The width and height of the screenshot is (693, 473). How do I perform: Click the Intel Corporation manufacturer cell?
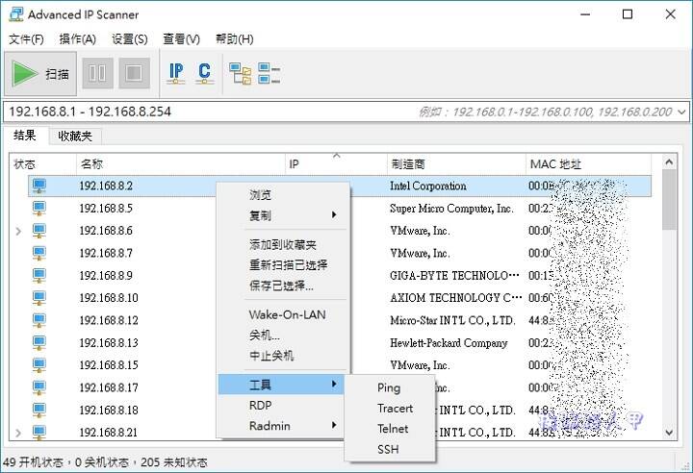coord(427,187)
